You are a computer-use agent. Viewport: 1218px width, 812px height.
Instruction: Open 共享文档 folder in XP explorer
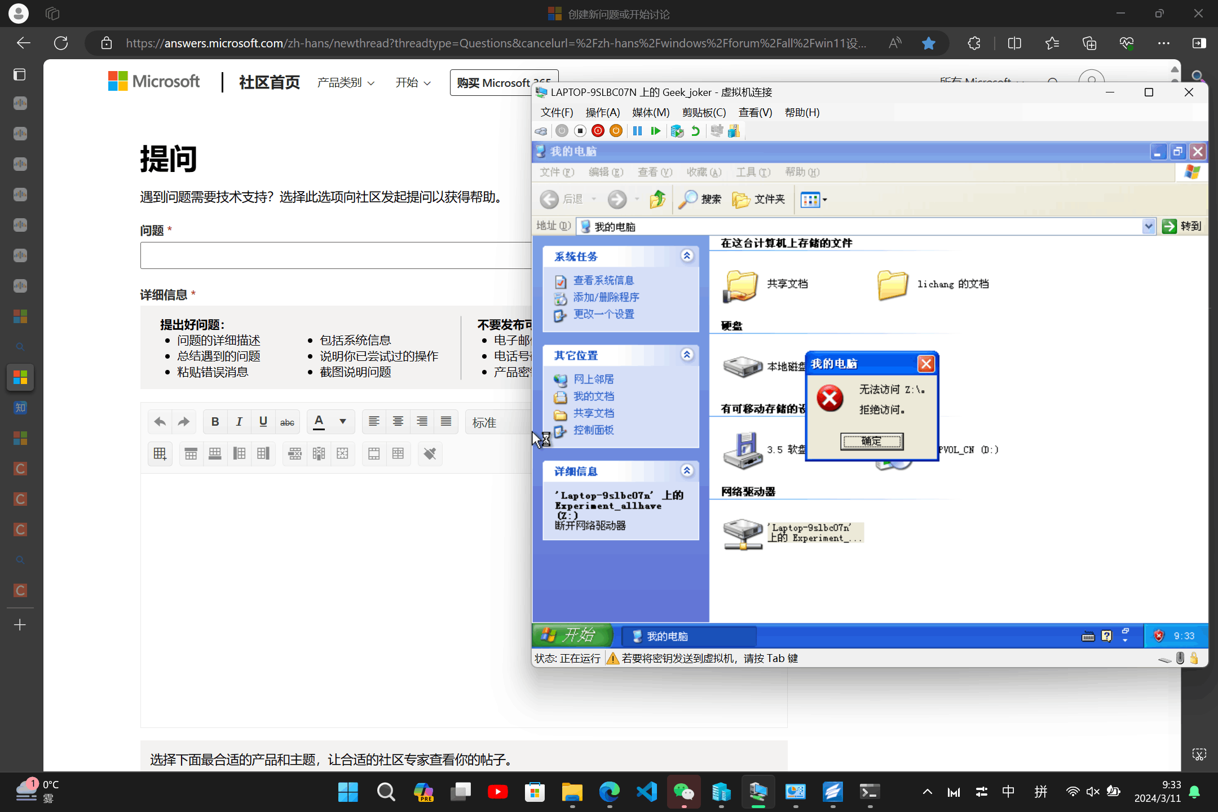(741, 285)
